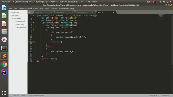
Task: Open Google Chrome from the dock
Action: (4, 64)
